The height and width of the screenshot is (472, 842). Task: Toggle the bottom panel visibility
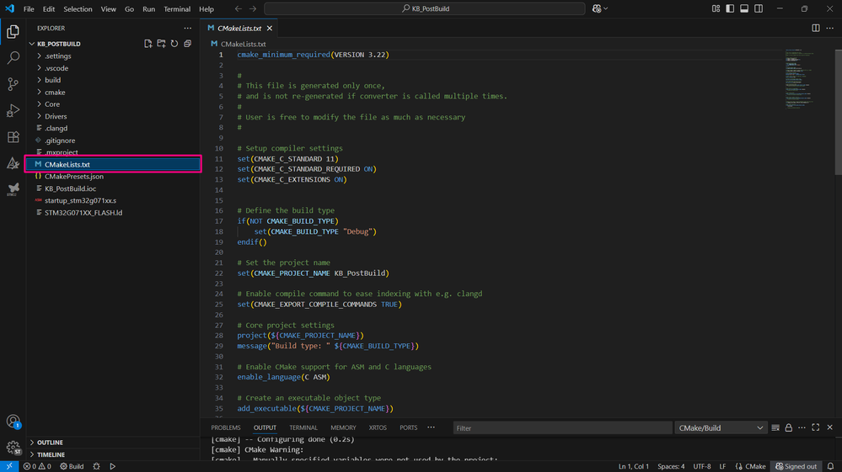[x=744, y=8]
